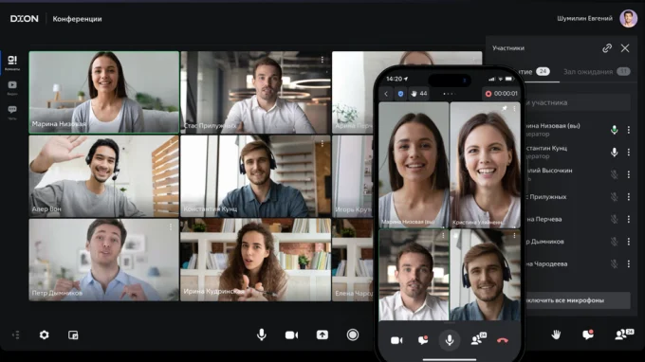This screenshot has width=645, height=362.
Task: Open more options for Дымников row
Action: coord(629,242)
